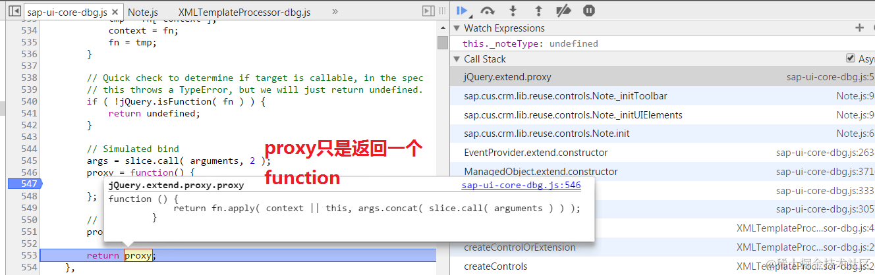
Task: Set a breakpoint on line 553
Action: coord(29,255)
